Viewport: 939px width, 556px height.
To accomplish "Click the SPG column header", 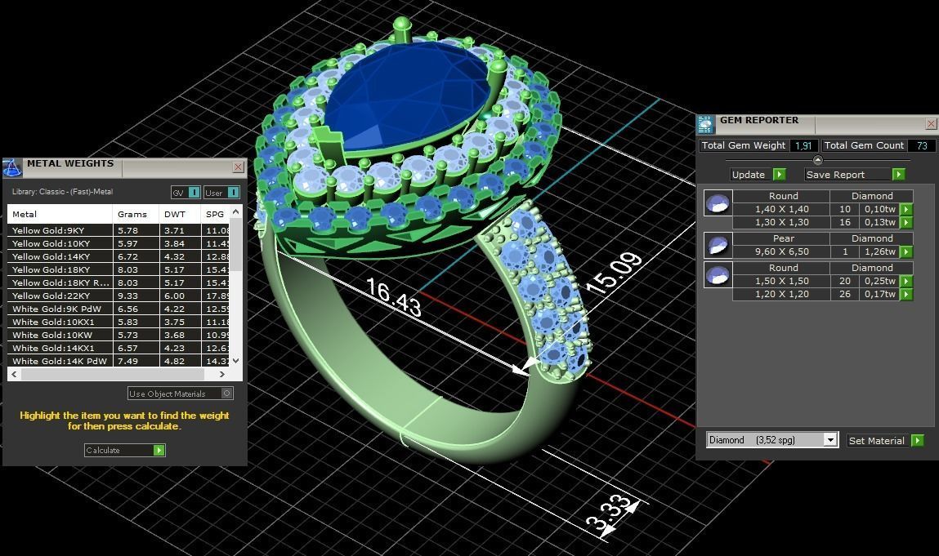I will point(215,214).
